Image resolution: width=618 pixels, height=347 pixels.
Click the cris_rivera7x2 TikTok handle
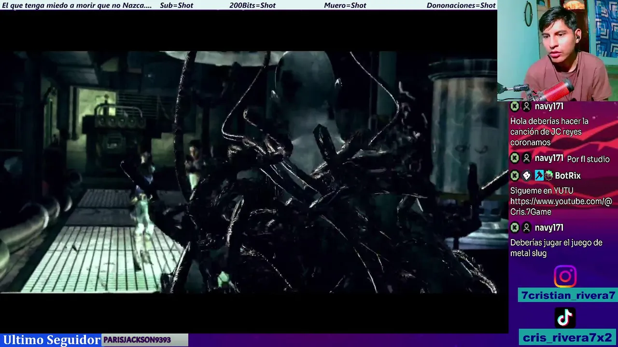tap(568, 337)
